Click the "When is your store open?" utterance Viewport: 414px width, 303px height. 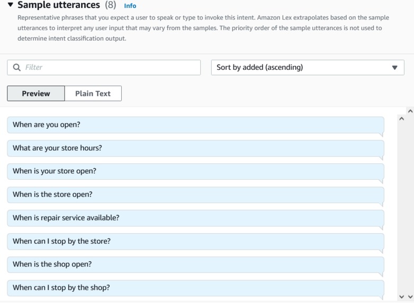pos(195,171)
